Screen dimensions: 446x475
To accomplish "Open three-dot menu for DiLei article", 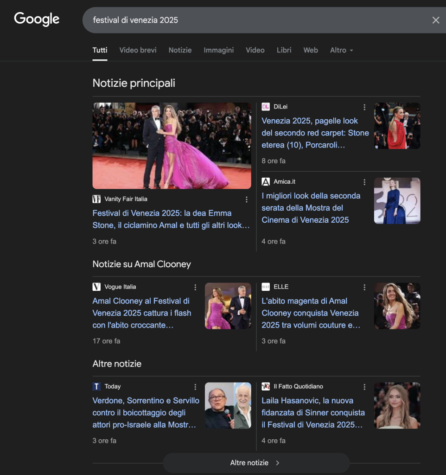I will click(364, 107).
